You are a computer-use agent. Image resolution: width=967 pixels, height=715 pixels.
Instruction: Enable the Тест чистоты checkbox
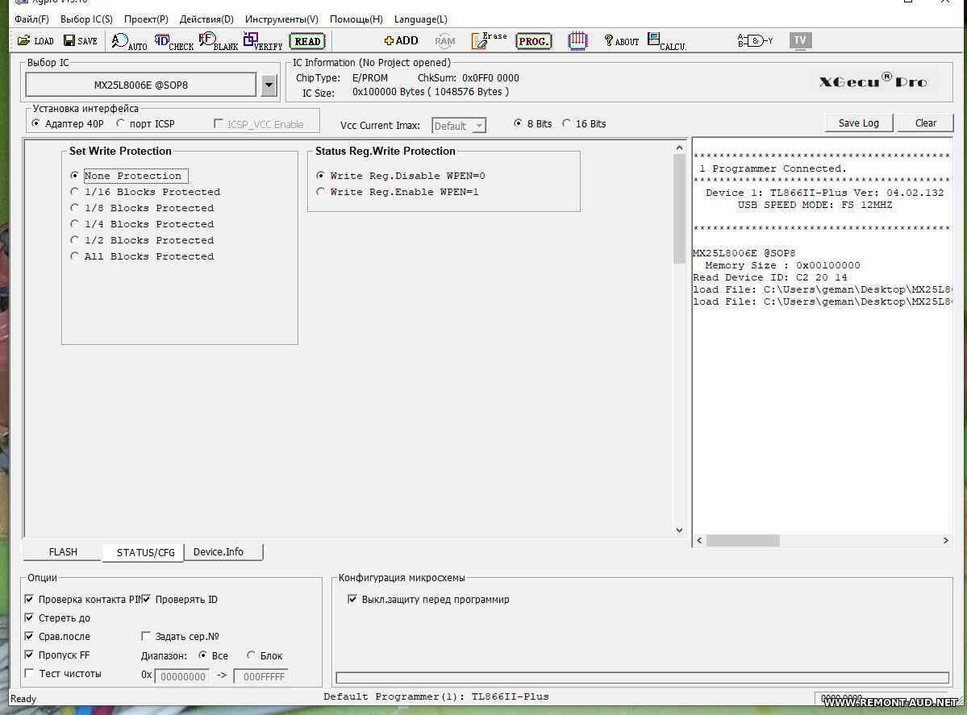30,674
